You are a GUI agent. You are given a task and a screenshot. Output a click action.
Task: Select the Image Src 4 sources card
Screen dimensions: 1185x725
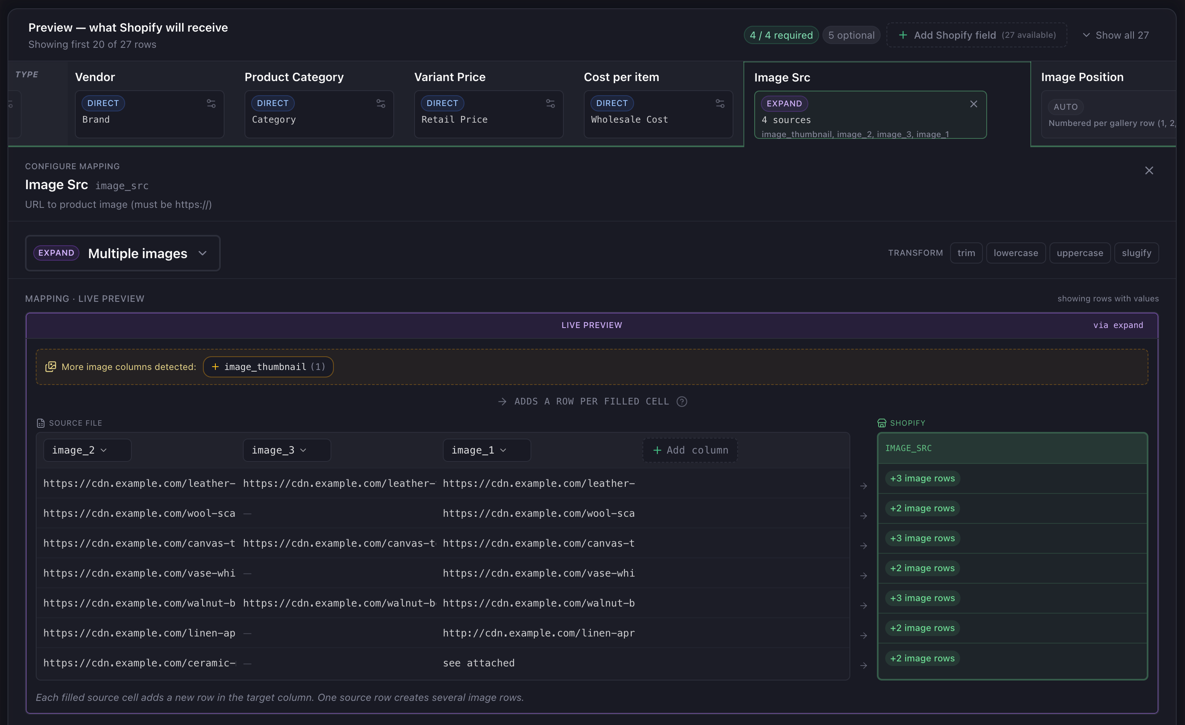(x=871, y=115)
